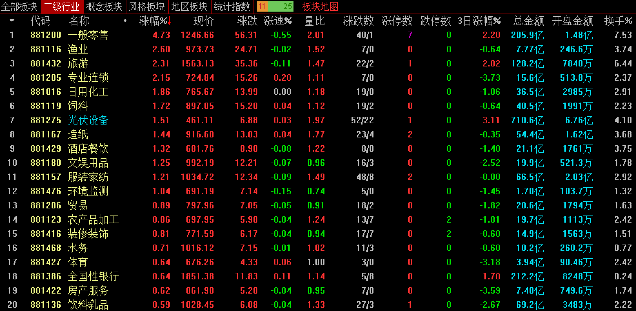
Task: Select the 渔业 sector name
Action: point(78,49)
